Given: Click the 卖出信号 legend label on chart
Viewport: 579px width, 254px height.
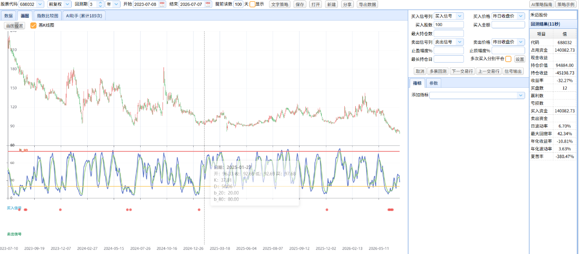Looking at the screenshot, I should [14, 234].
